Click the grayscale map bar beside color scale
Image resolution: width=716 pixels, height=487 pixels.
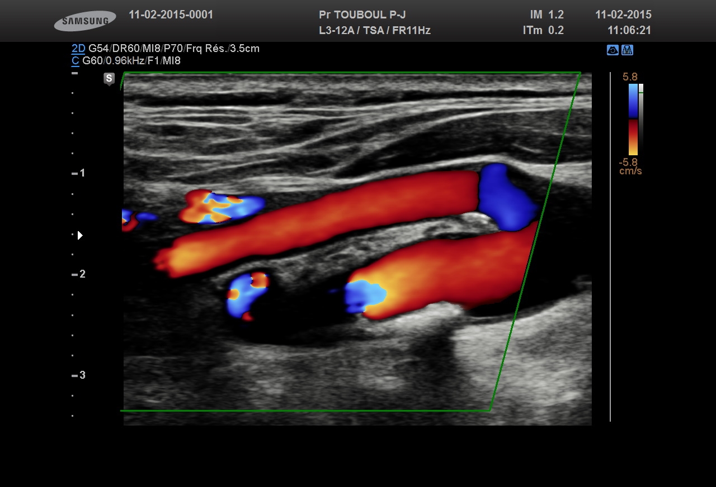coord(641,117)
